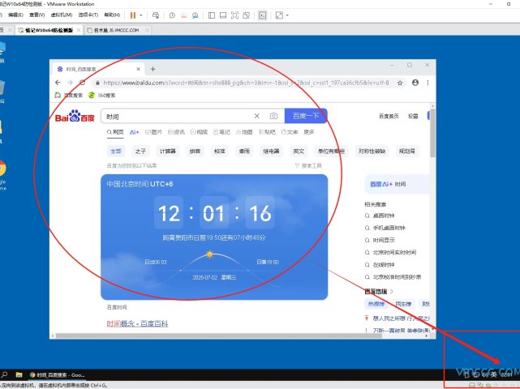Image resolution: width=520 pixels, height=389 pixels.
Task: Click the browser back arrow
Action: click(x=58, y=83)
